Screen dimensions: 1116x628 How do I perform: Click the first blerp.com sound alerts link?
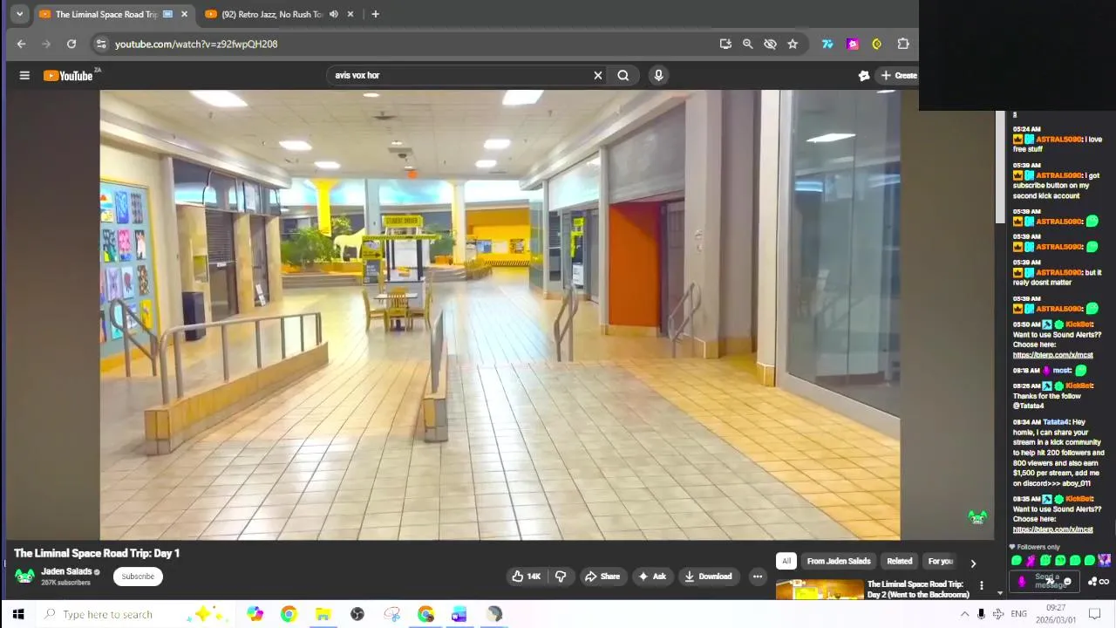click(x=1052, y=355)
